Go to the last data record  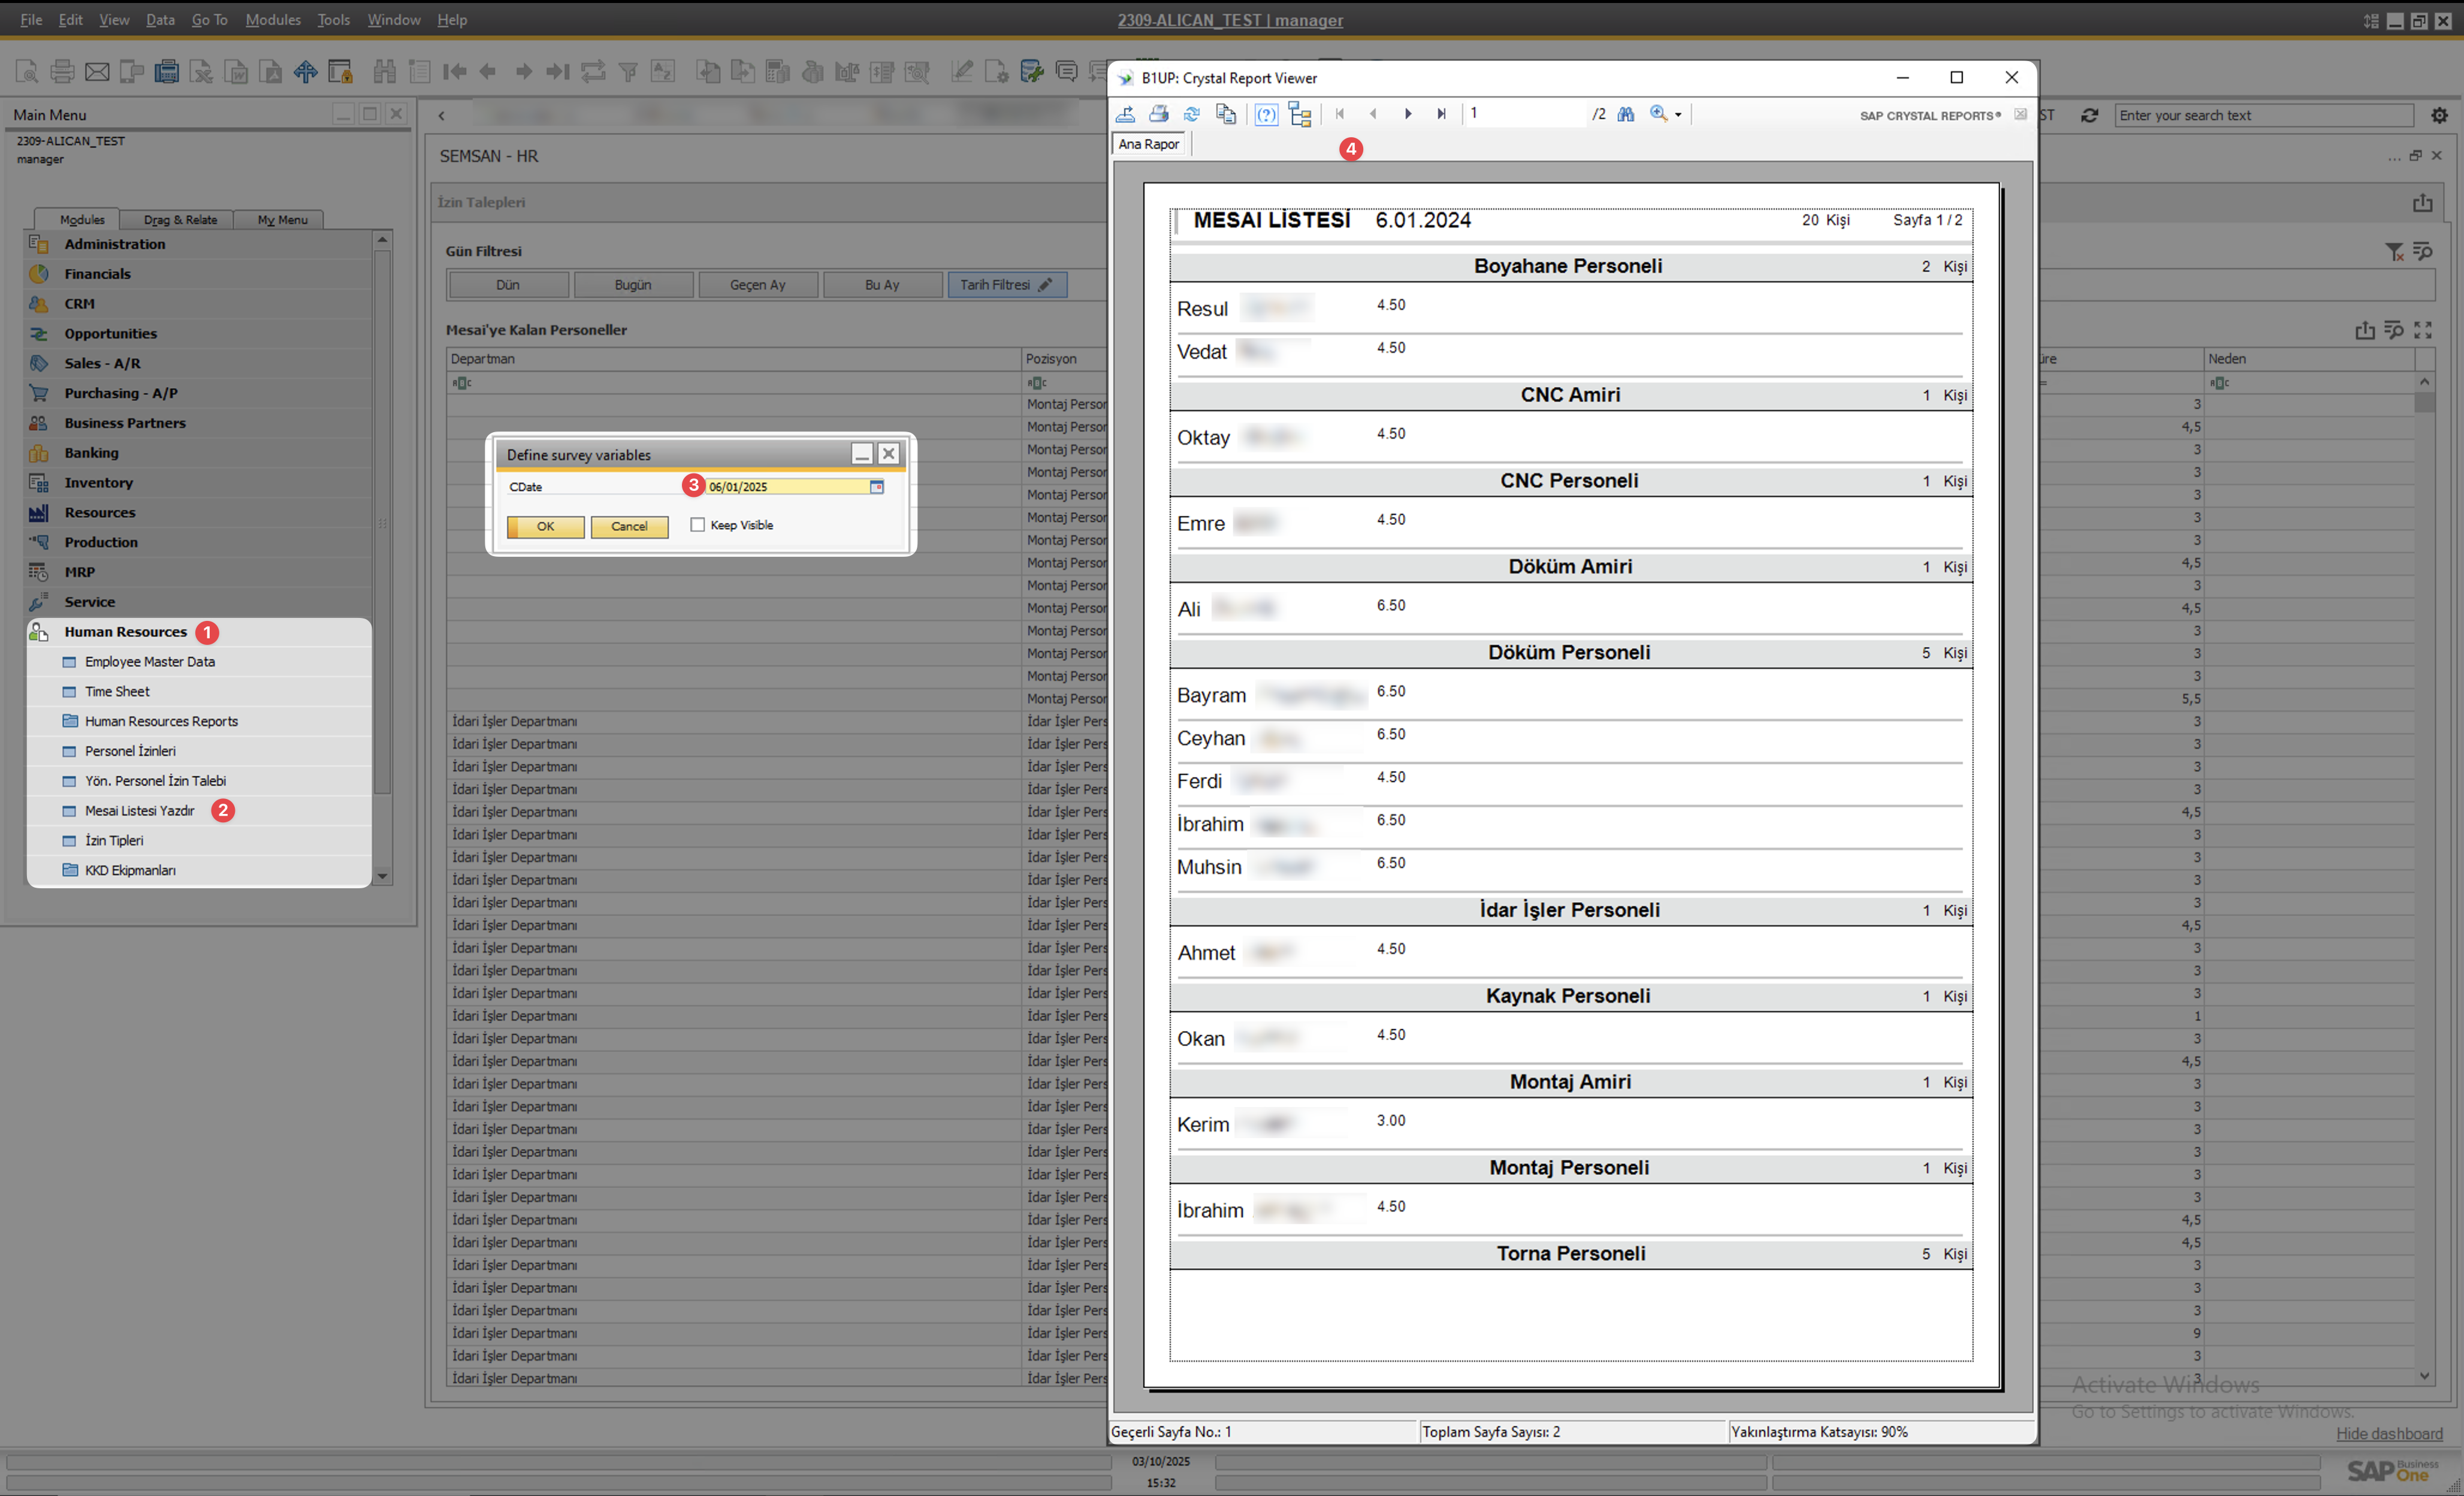(558, 71)
